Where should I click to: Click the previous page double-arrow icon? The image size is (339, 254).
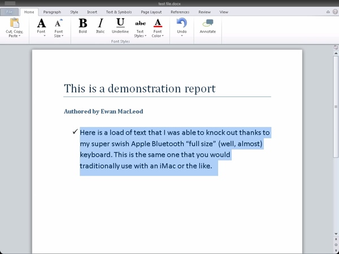336,239
